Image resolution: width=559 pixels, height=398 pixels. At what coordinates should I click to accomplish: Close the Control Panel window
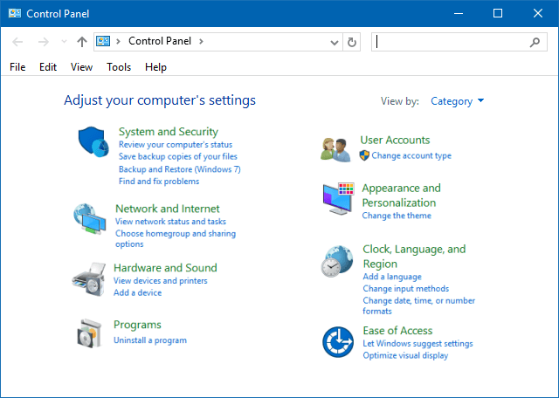[538, 14]
